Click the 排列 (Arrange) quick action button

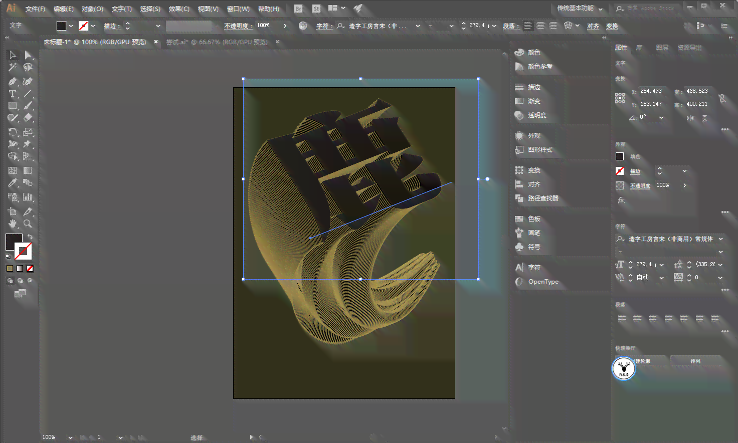click(695, 361)
